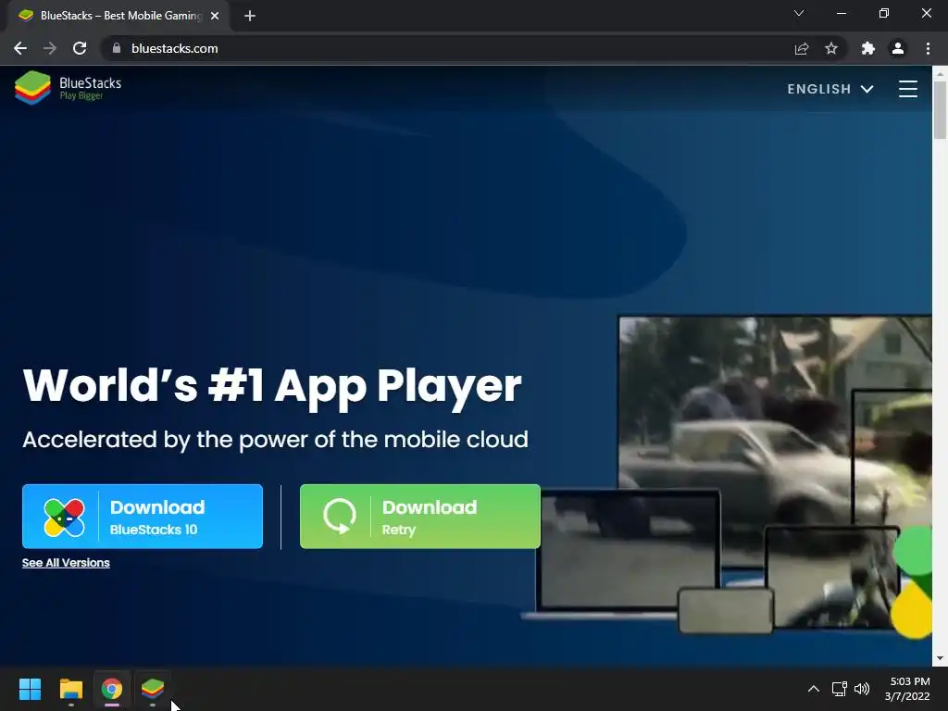Screen dimensions: 948x711
Task: Open the Chrome profile avatar icon
Action: tap(898, 48)
